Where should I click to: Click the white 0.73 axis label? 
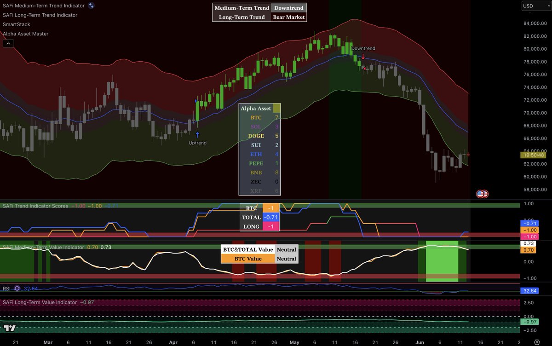coord(528,243)
